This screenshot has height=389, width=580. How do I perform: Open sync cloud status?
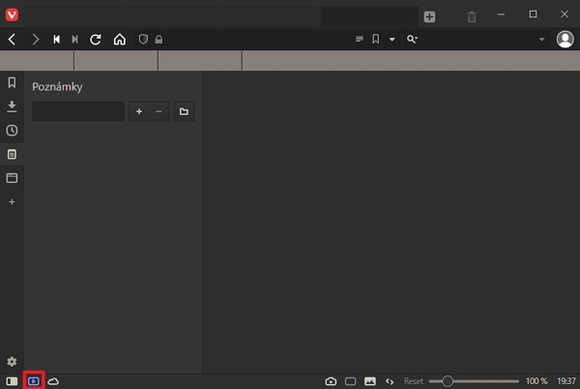53,381
